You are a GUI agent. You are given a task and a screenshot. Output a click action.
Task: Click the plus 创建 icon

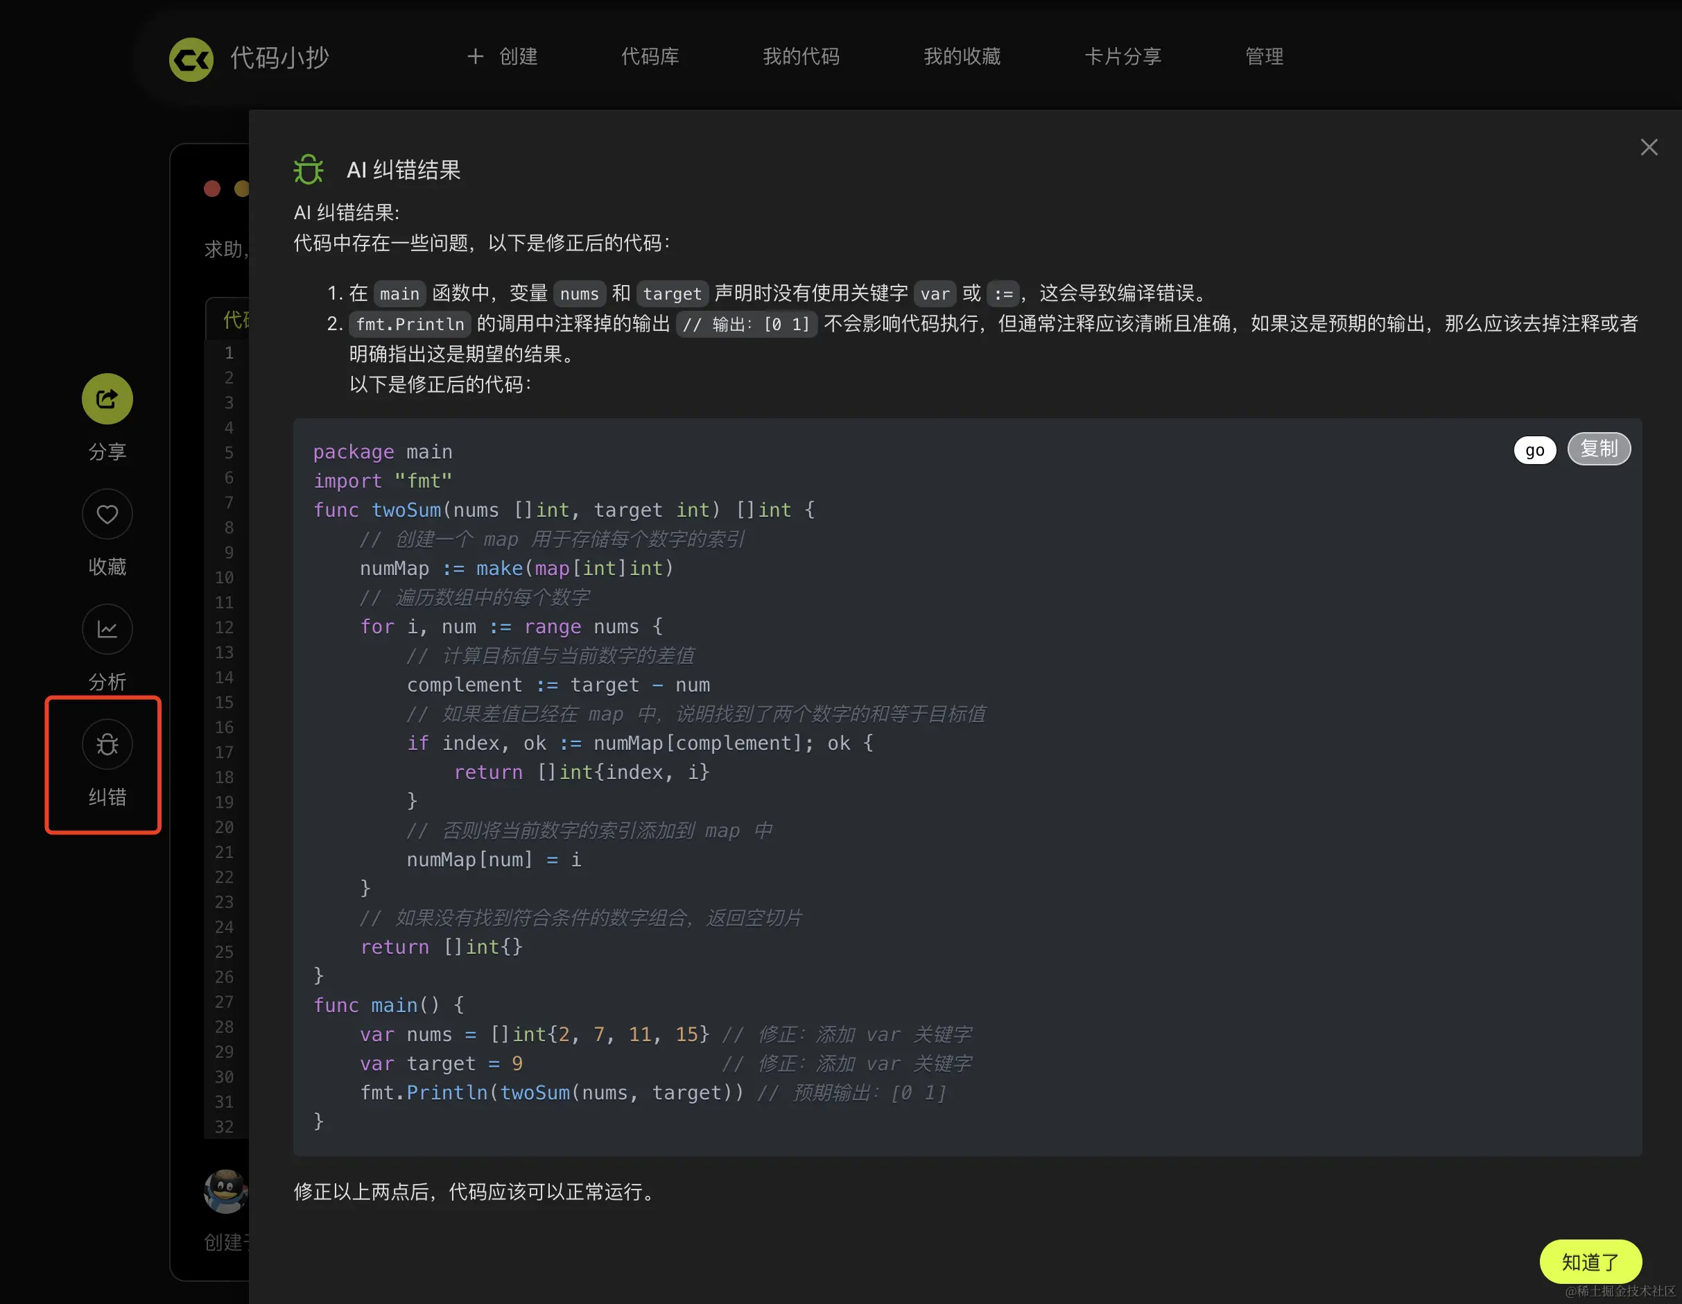point(475,56)
